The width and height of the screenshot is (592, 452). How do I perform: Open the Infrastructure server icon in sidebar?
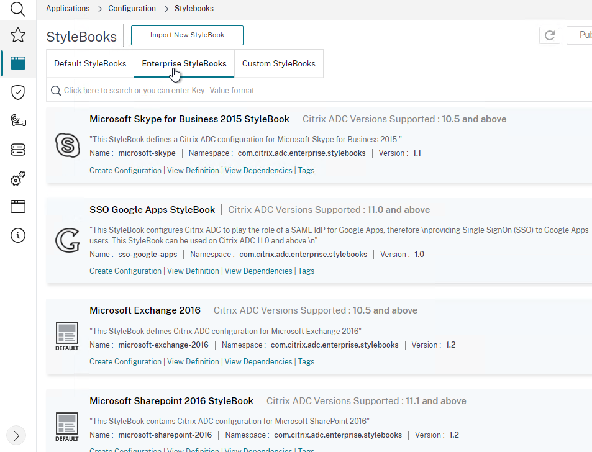pyautogui.click(x=18, y=150)
